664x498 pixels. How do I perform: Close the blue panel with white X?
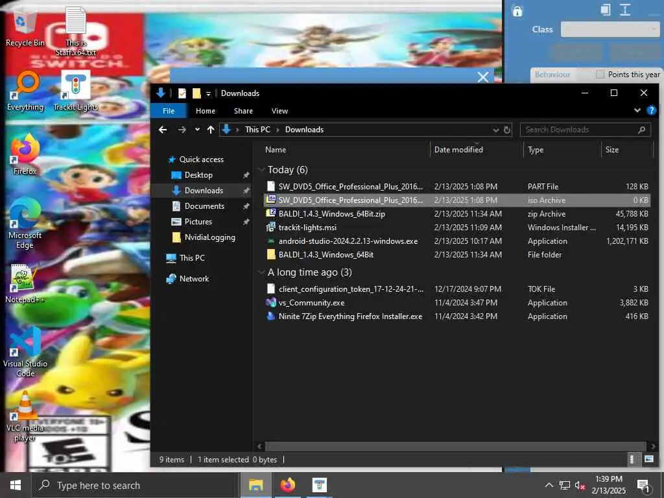(482, 77)
